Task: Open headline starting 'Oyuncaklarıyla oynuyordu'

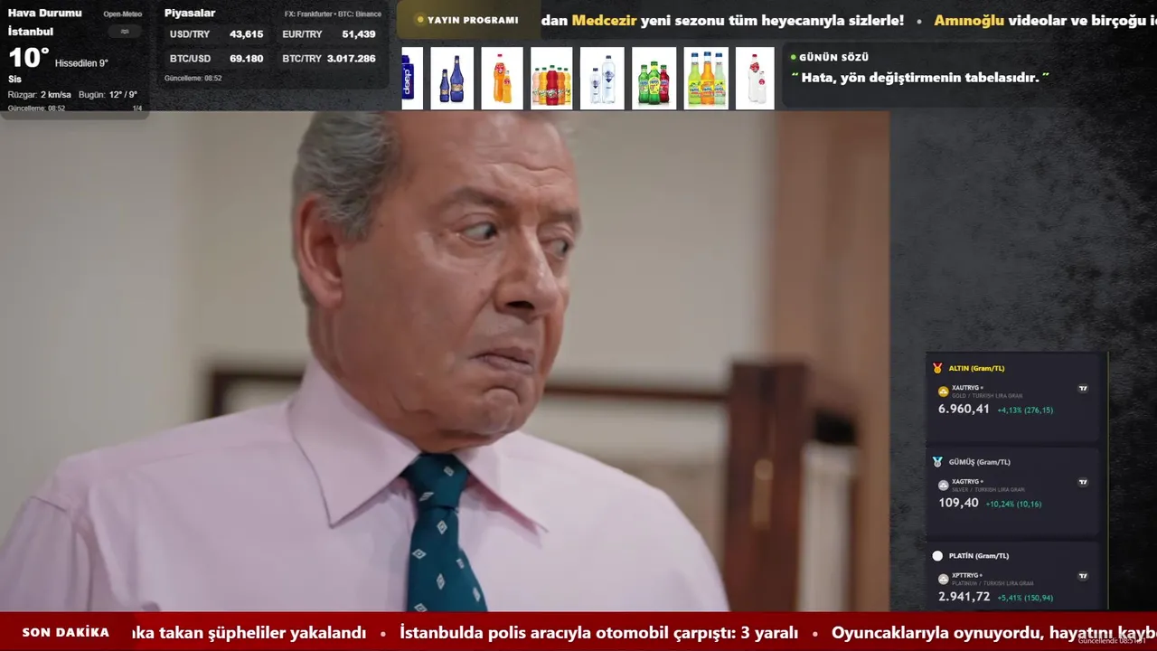Action: [x=994, y=632]
